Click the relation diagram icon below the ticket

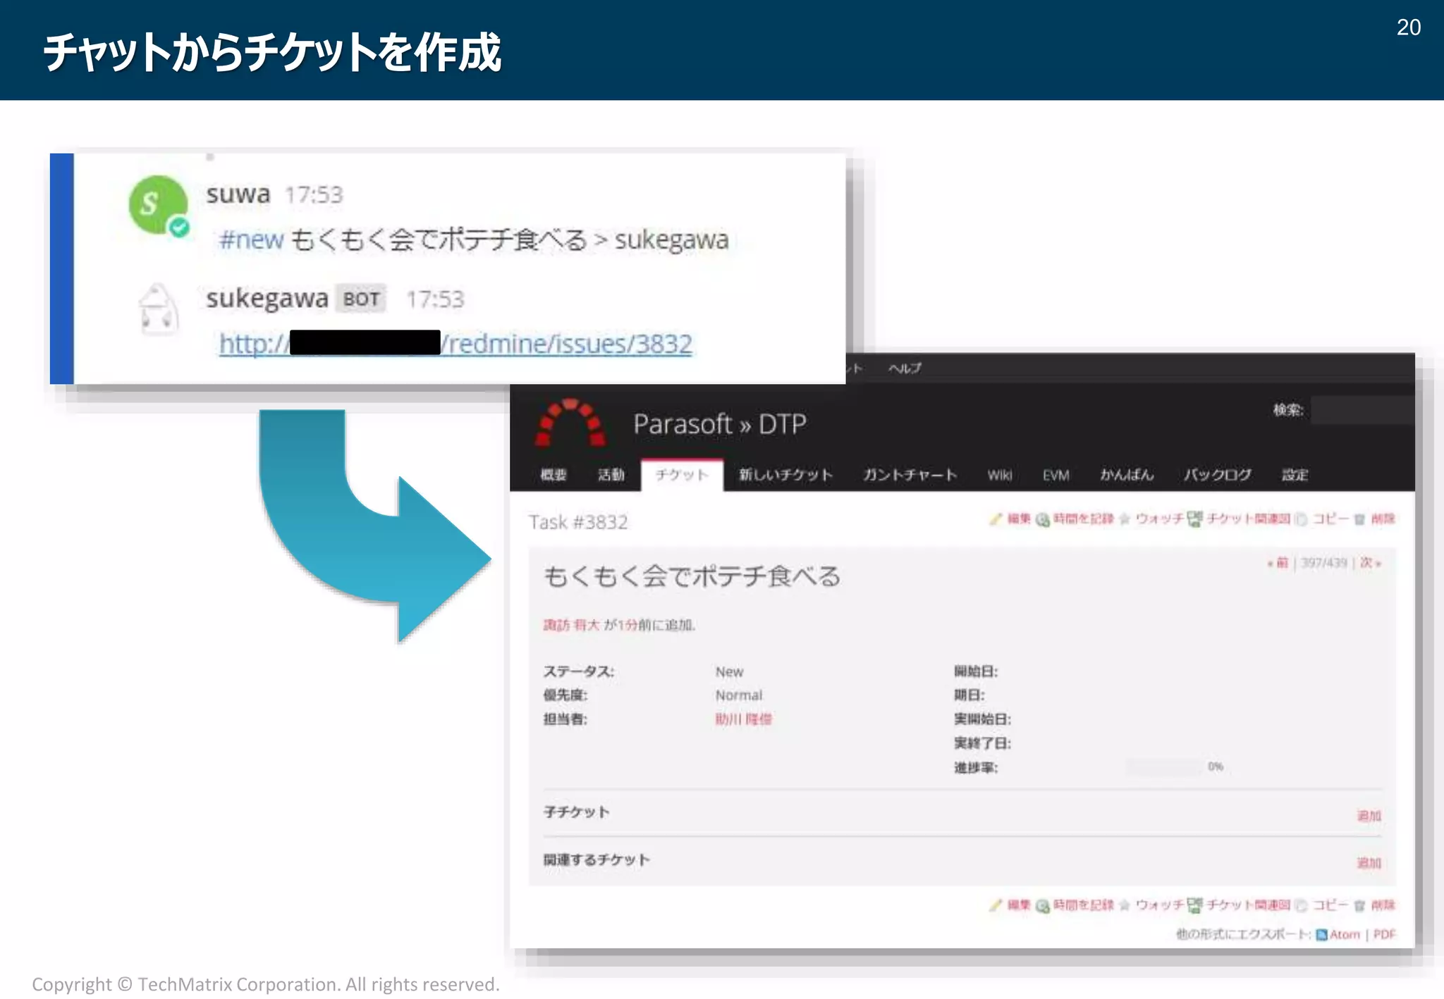(1194, 905)
